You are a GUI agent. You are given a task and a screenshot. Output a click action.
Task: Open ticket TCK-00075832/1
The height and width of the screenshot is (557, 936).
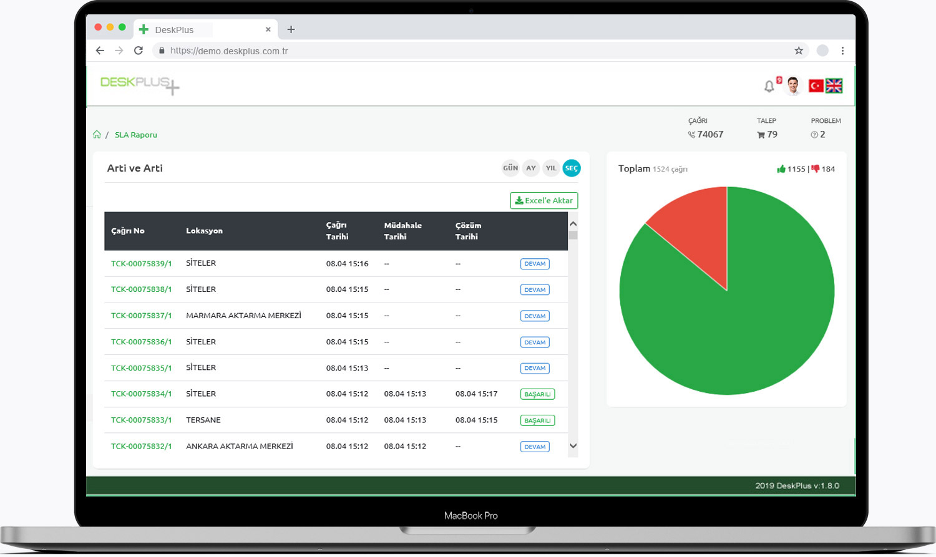click(141, 446)
